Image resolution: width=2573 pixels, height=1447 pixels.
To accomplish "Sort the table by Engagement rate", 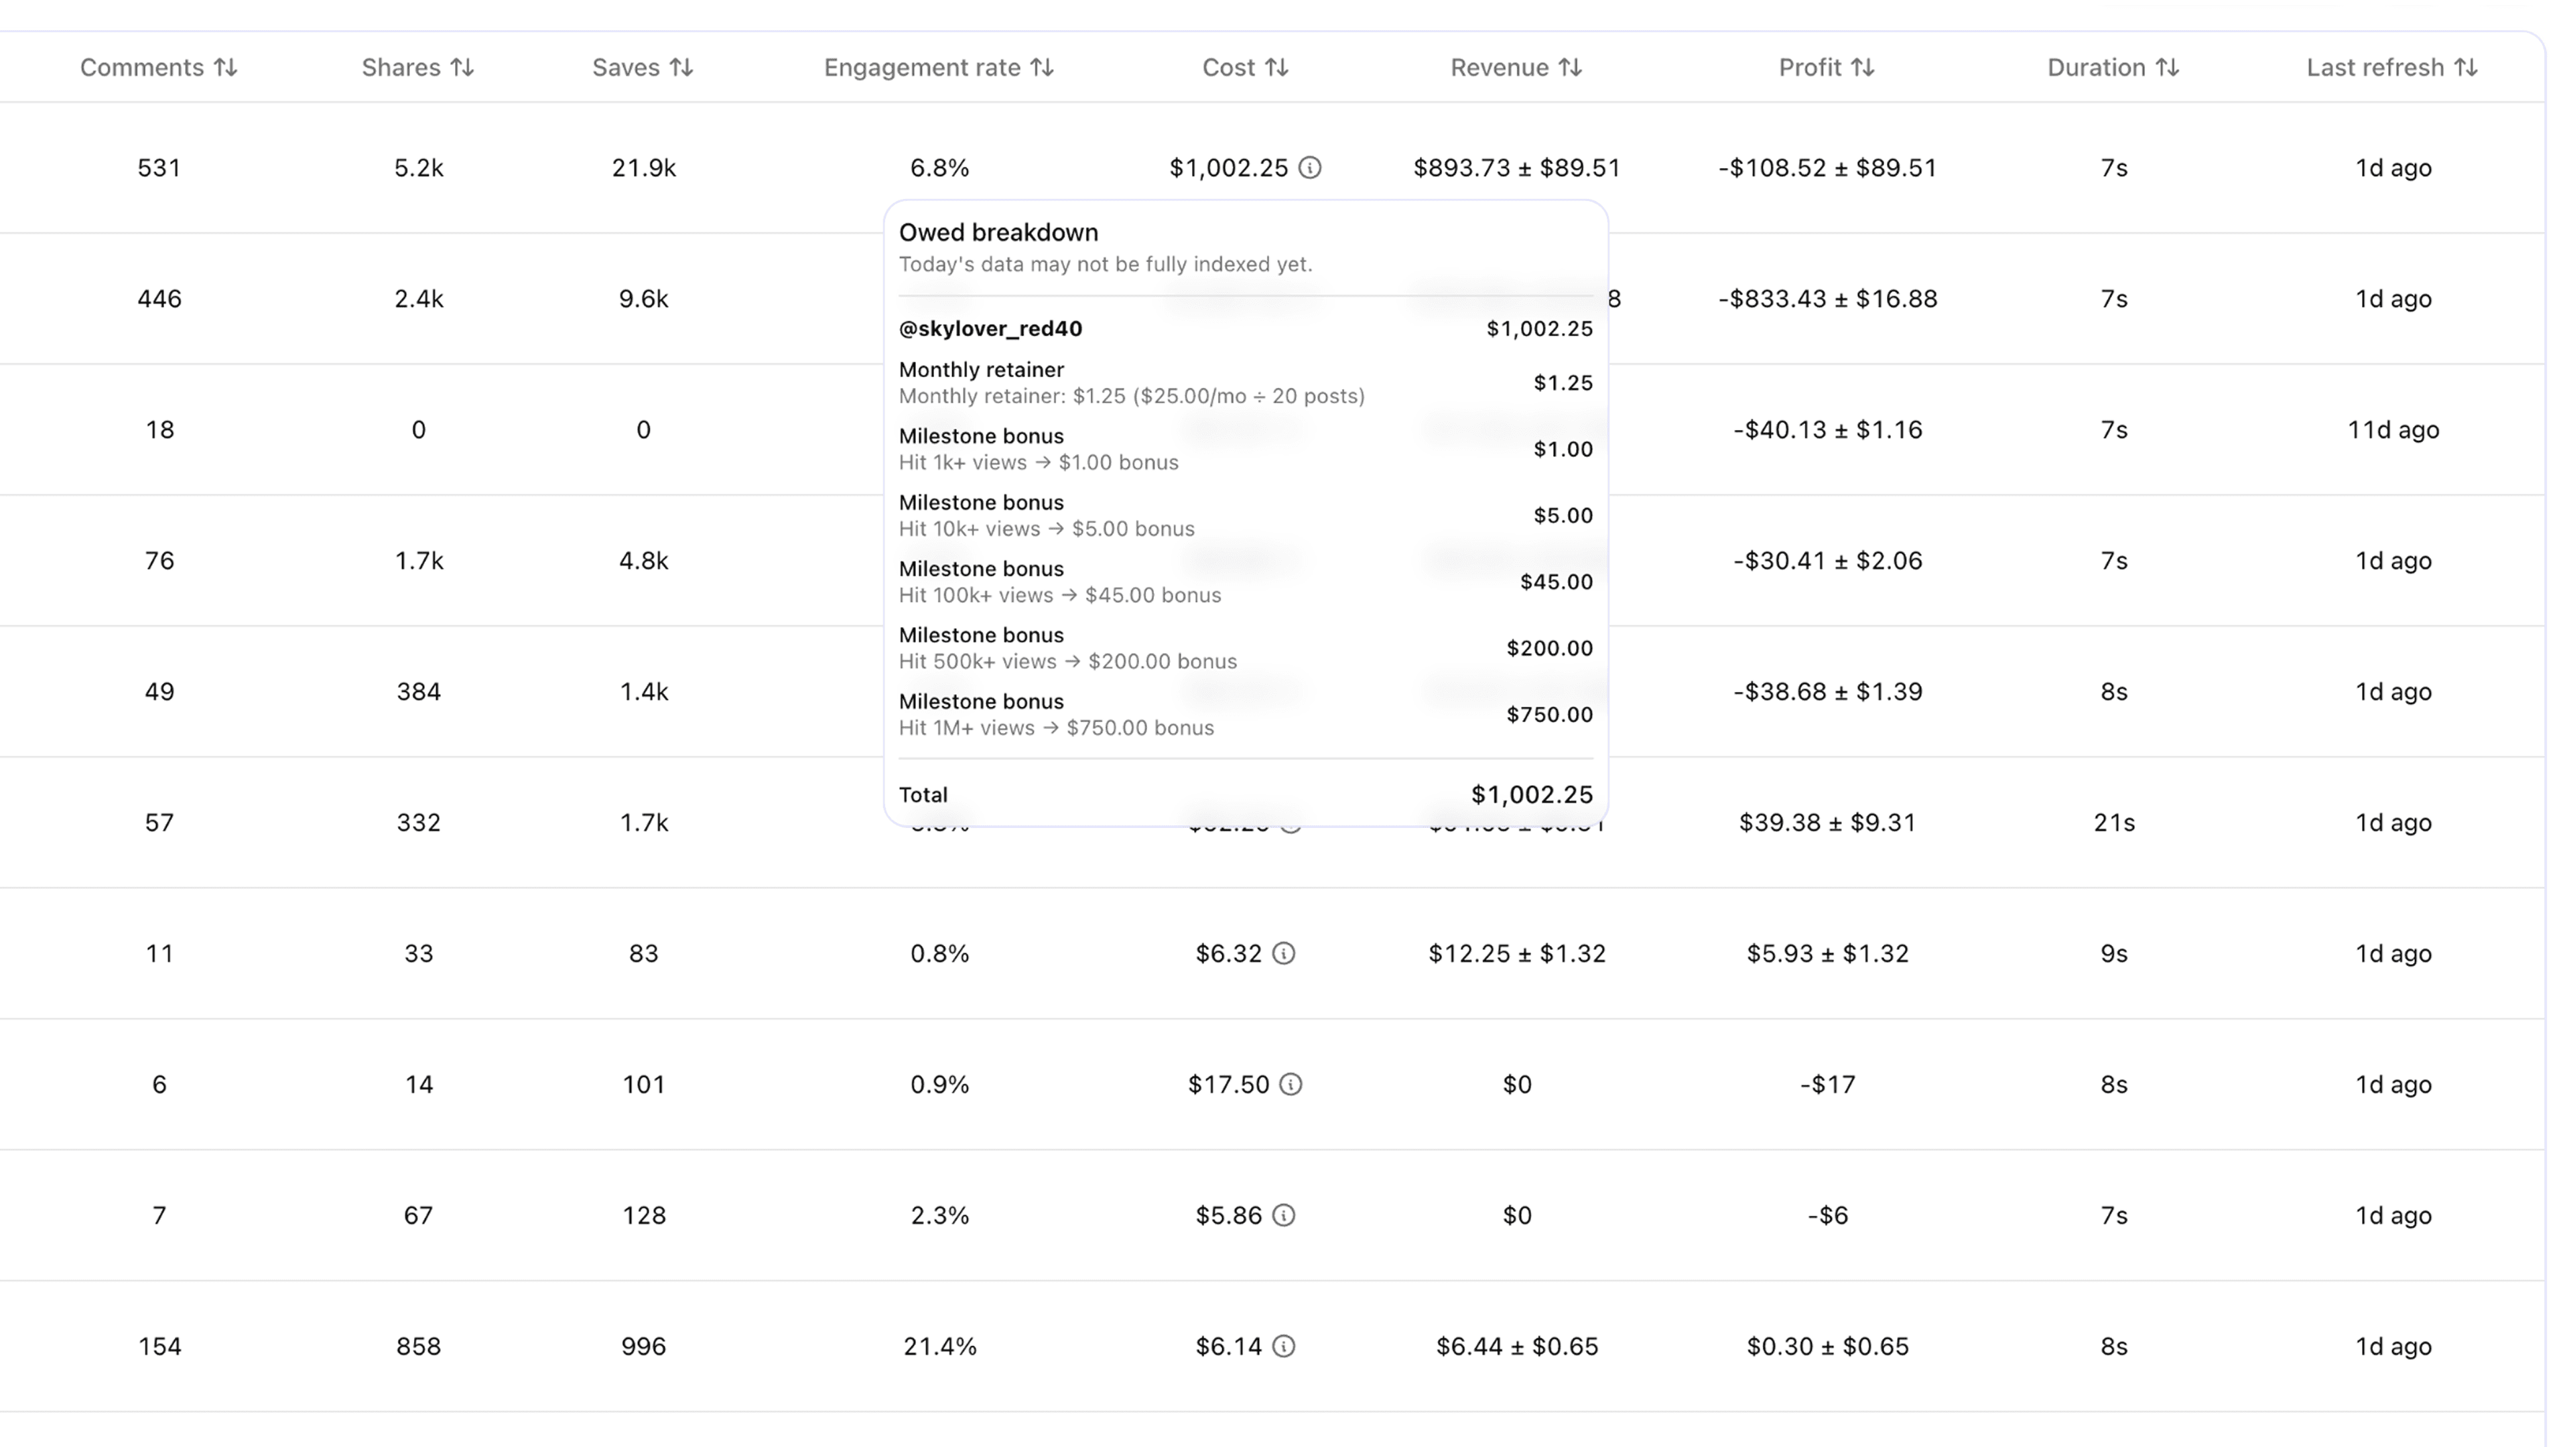I will [1043, 67].
